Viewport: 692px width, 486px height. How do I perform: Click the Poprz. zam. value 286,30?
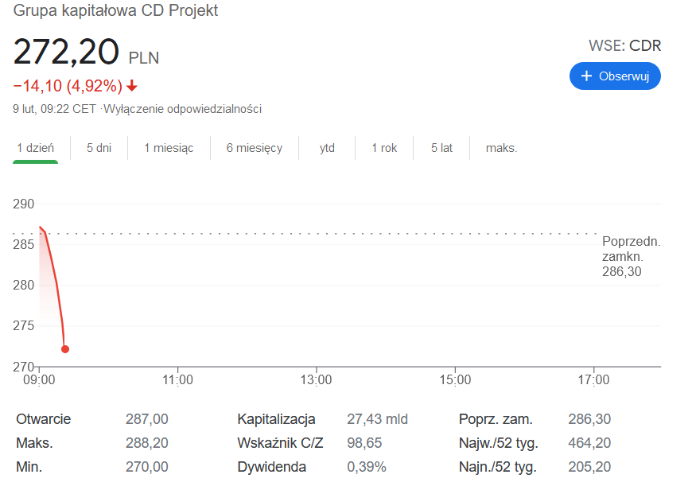[589, 419]
